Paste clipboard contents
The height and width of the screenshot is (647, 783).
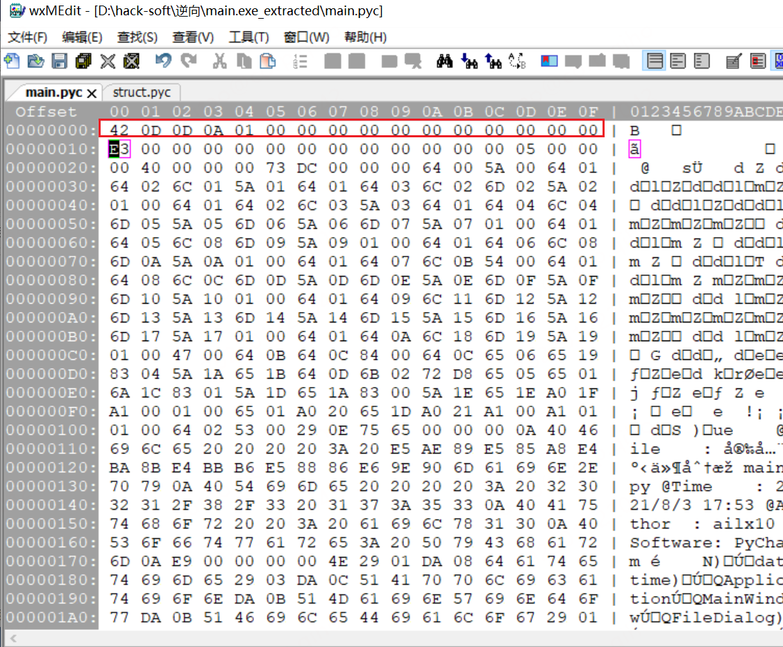[269, 61]
